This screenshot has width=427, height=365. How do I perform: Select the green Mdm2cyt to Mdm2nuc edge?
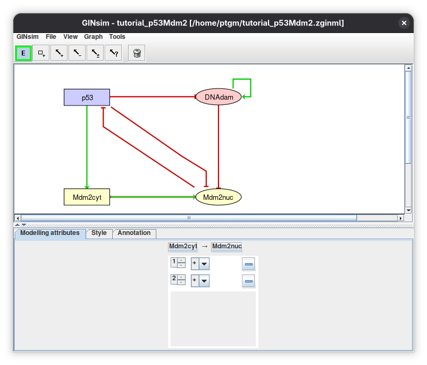coord(153,197)
